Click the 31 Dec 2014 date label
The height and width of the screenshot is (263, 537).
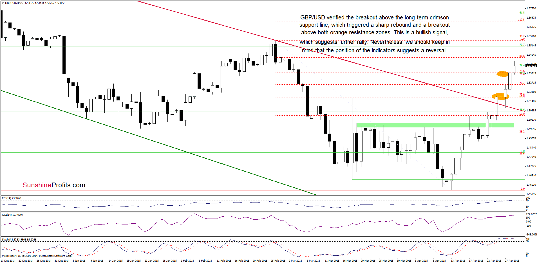click(x=62, y=261)
